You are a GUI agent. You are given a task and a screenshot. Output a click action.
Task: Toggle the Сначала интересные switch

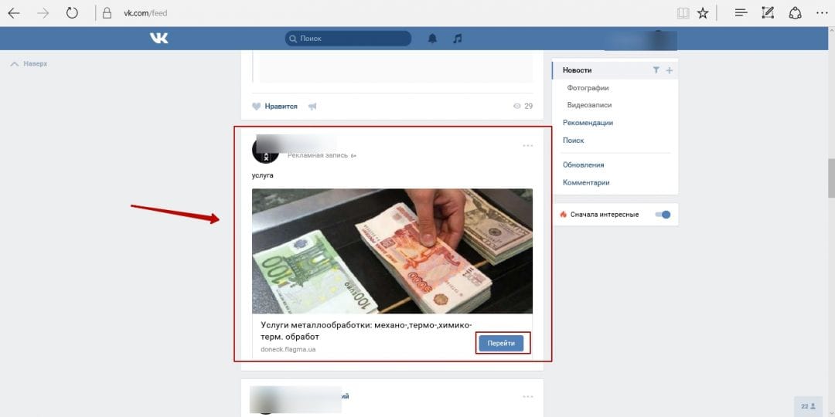[663, 214]
